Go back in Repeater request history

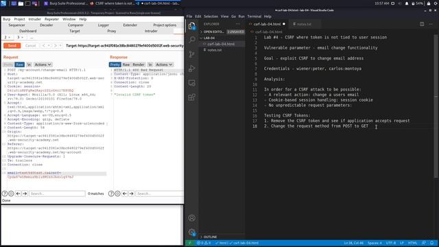coord(44,45)
